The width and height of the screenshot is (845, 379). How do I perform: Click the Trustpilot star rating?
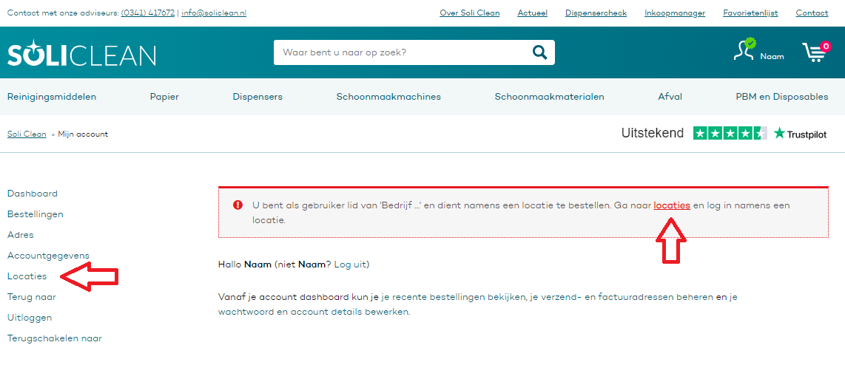(730, 134)
